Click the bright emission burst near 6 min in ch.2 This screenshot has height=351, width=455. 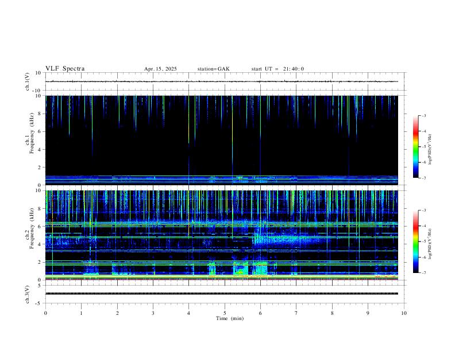click(260, 268)
